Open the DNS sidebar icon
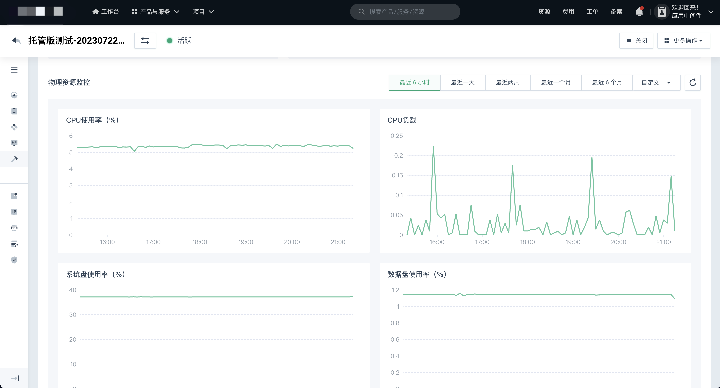720x388 pixels. coord(14,228)
